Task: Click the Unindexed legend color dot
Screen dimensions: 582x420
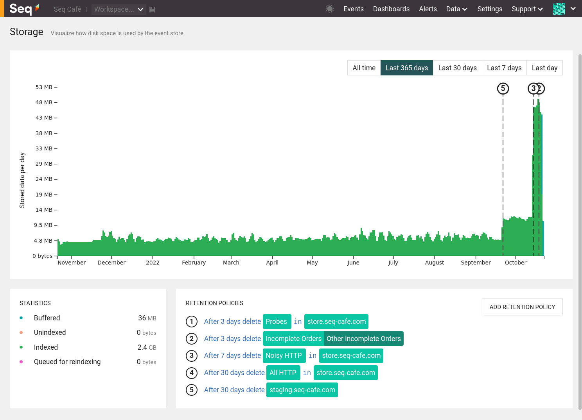Action: [x=21, y=332]
